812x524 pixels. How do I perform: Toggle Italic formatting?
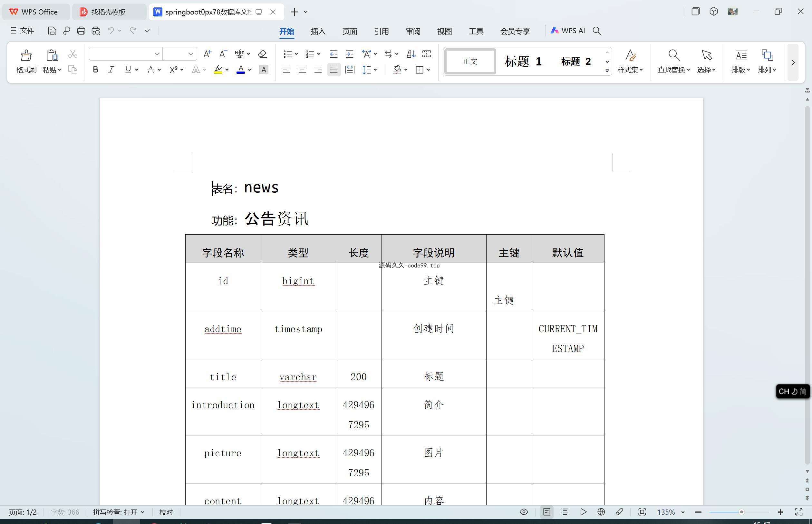[111, 70]
